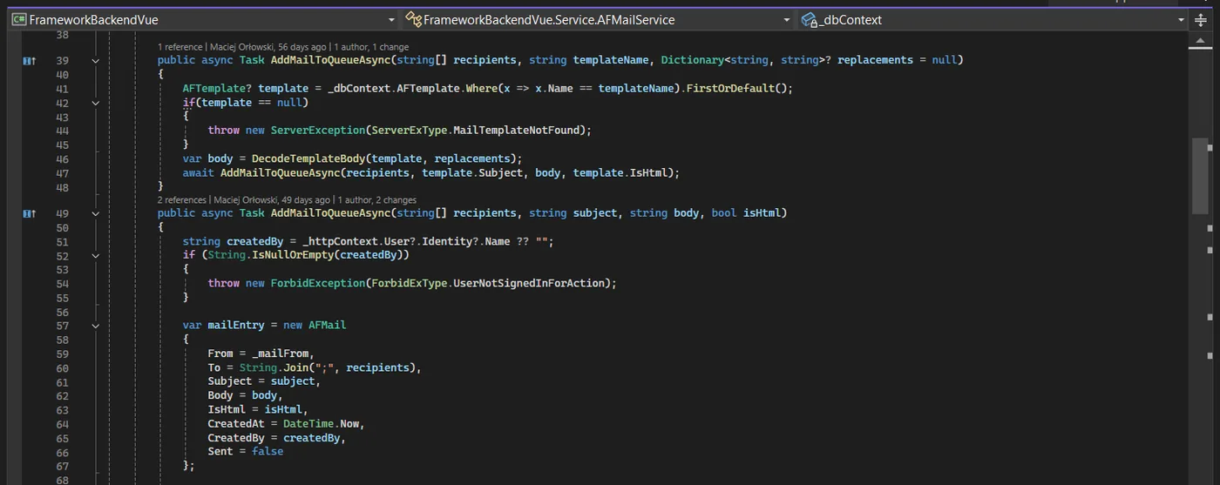Click the Dictionary type on line 39

point(693,61)
